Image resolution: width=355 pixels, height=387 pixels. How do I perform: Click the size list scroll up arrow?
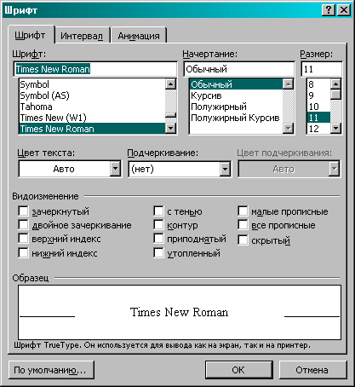tap(335, 84)
